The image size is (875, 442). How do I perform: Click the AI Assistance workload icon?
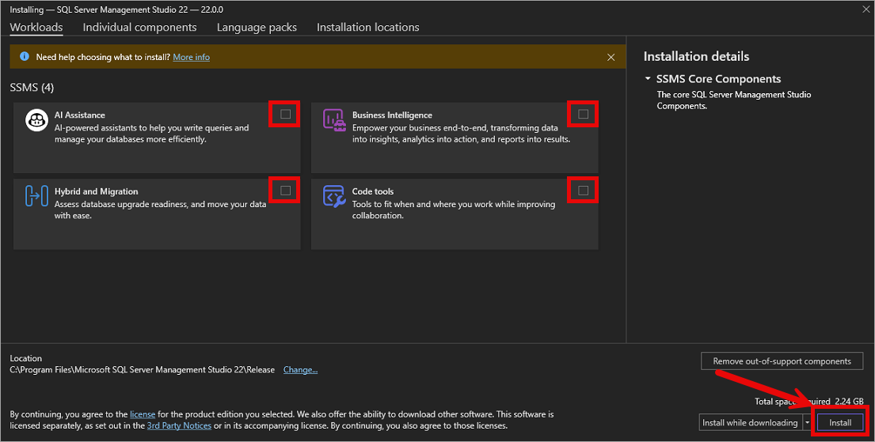pos(37,119)
